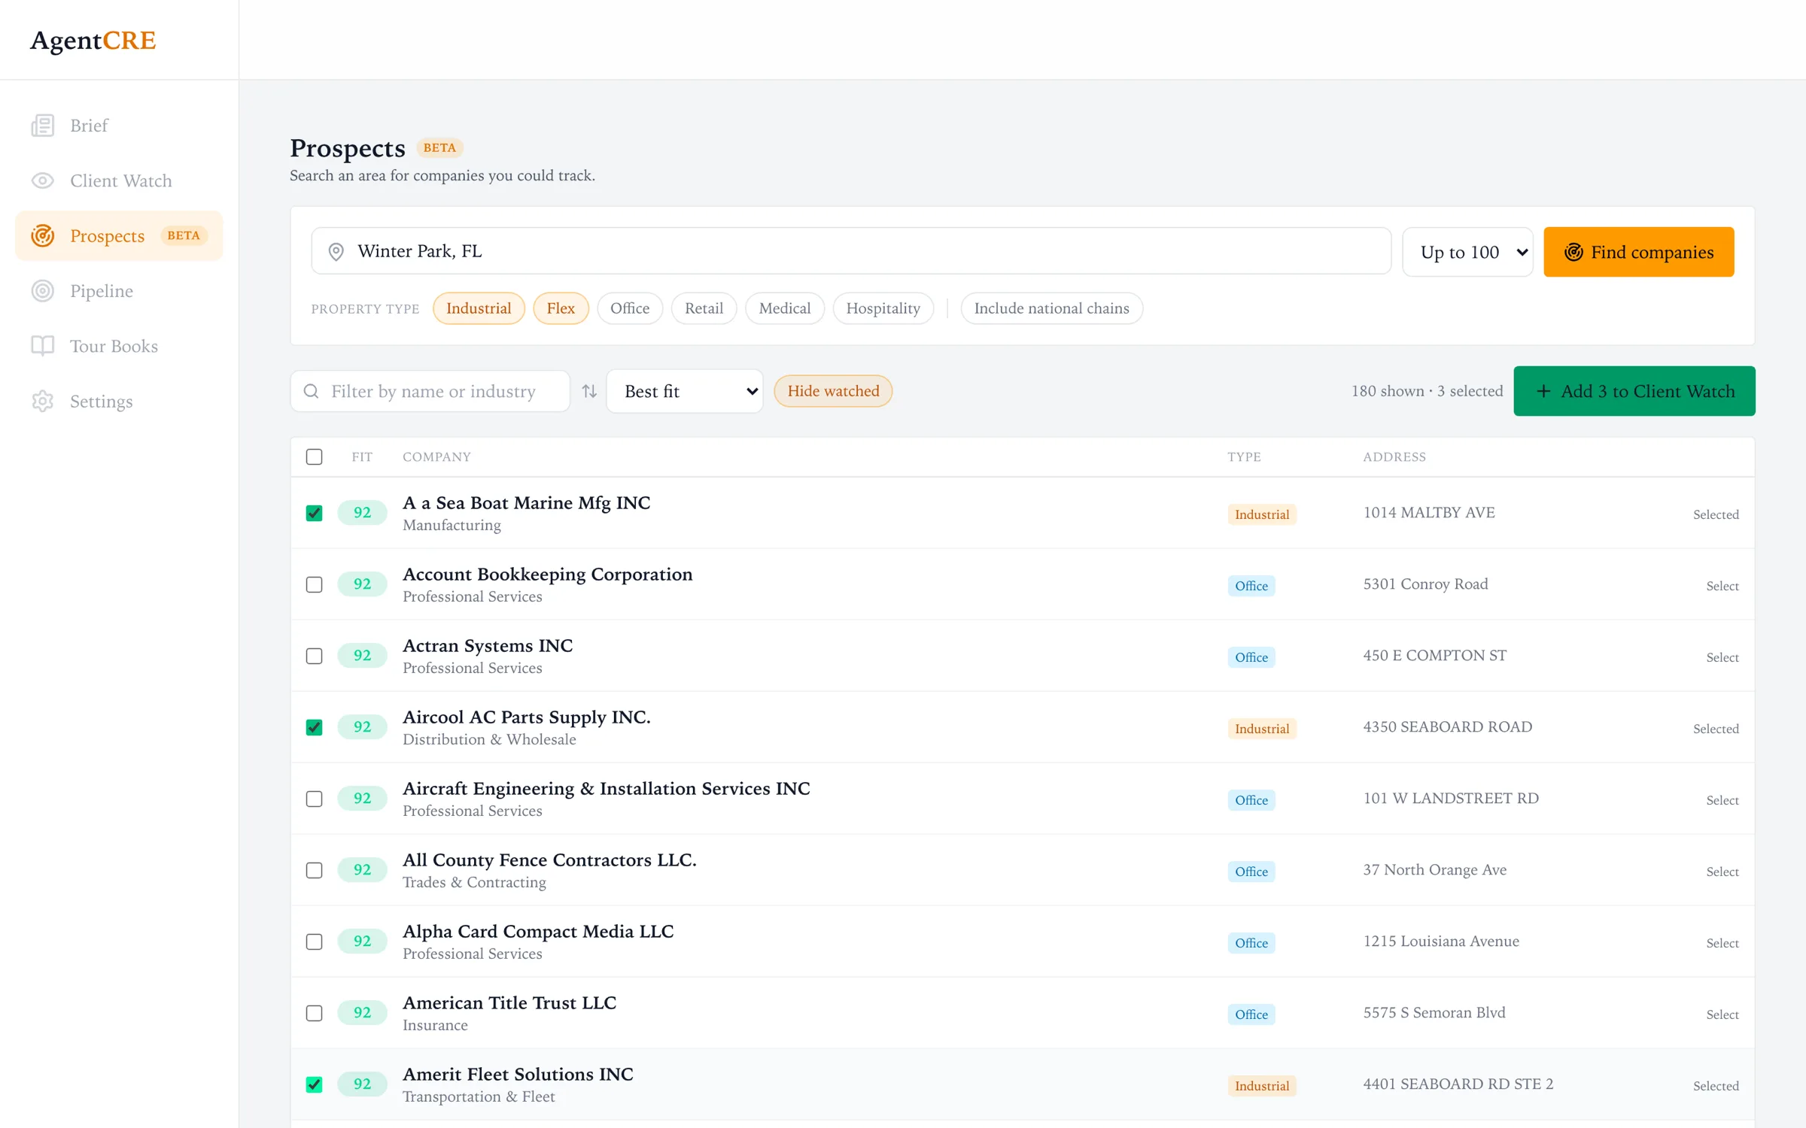Click Select for Aircraft Engineering & Installation Services
The width and height of the screenshot is (1806, 1128).
click(1722, 800)
